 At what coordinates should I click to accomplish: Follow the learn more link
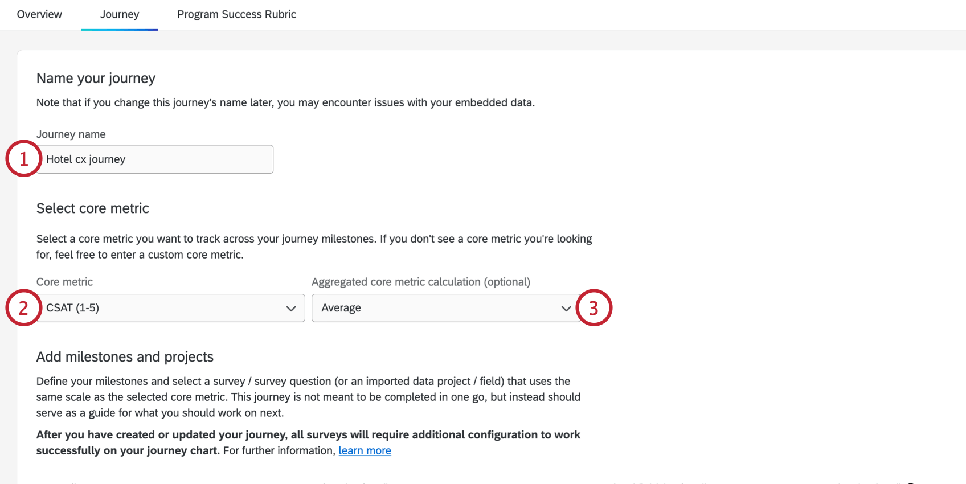pos(365,451)
